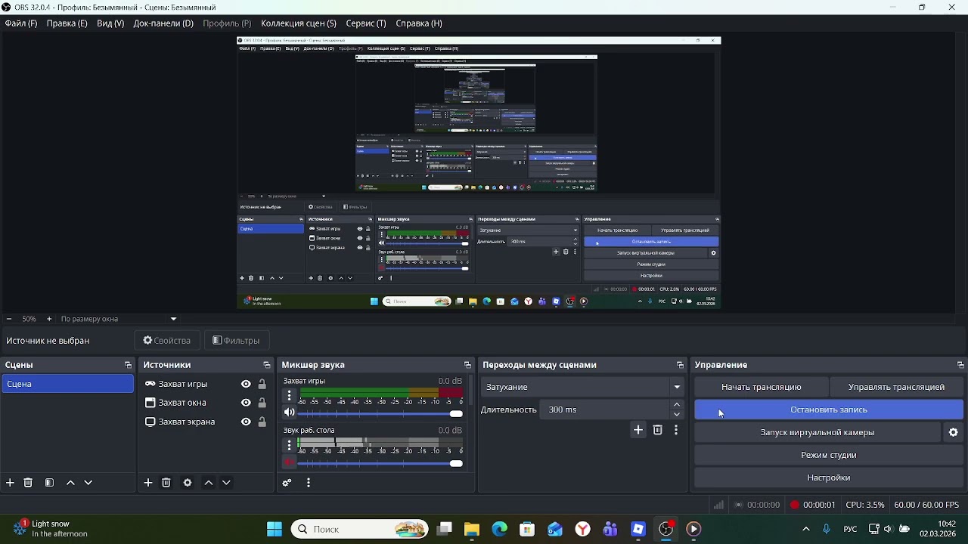
Task: Undock the Сцены panel
Action: pos(128,365)
